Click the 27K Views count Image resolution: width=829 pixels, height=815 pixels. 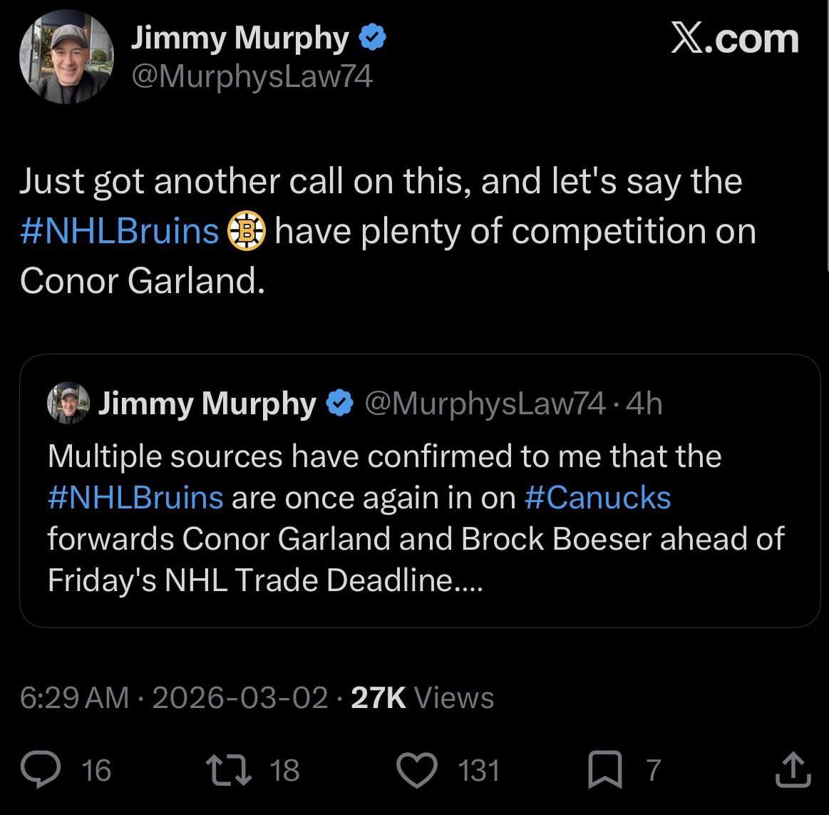click(x=423, y=697)
